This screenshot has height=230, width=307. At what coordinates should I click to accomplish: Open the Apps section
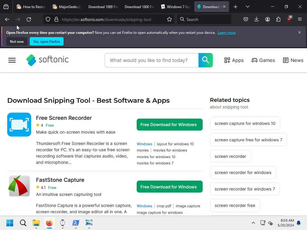click(x=234, y=60)
